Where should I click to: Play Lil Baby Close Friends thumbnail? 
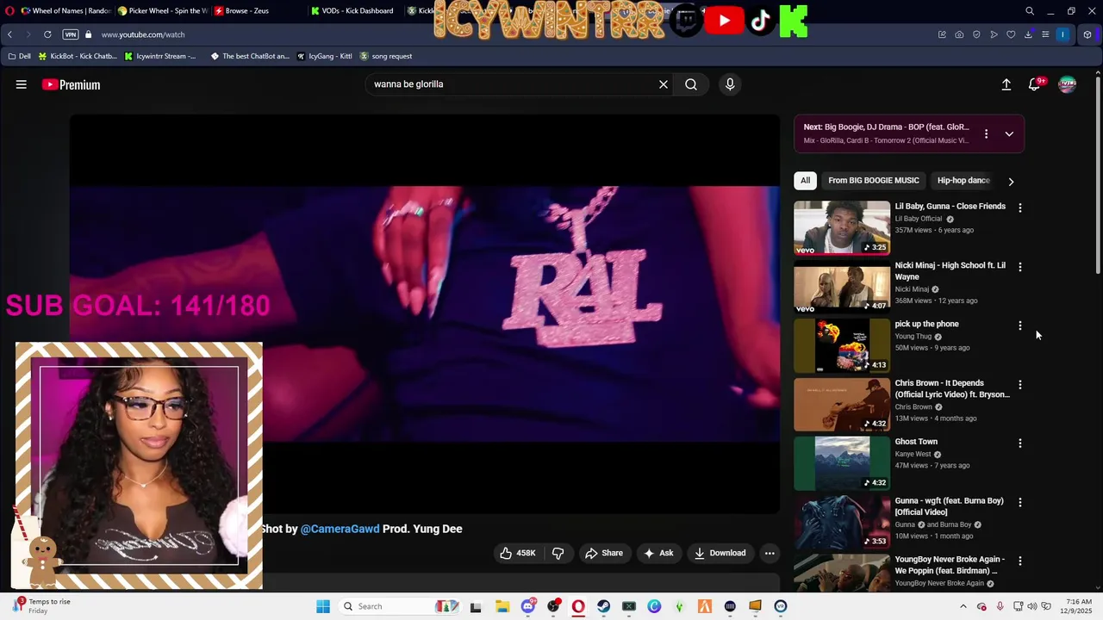(x=842, y=227)
